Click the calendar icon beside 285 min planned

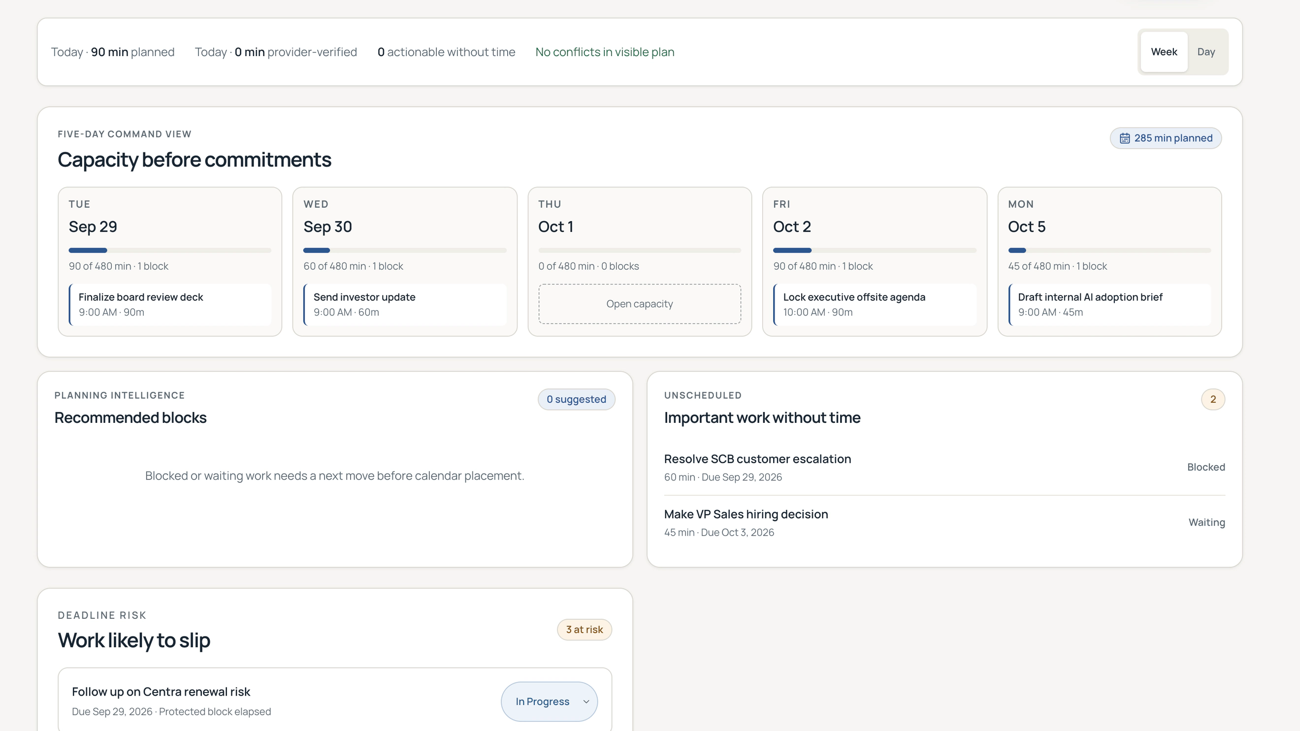click(1124, 138)
